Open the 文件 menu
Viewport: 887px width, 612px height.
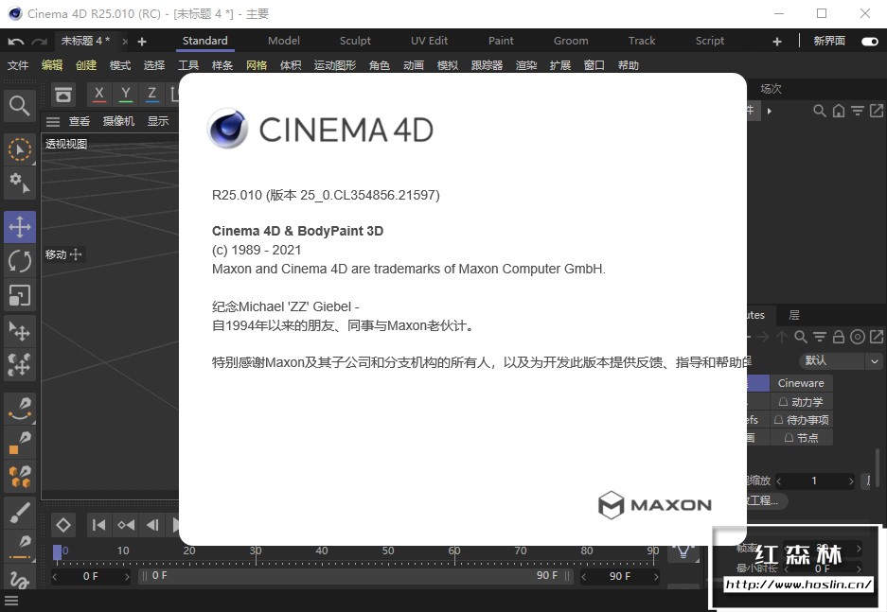tap(18, 65)
